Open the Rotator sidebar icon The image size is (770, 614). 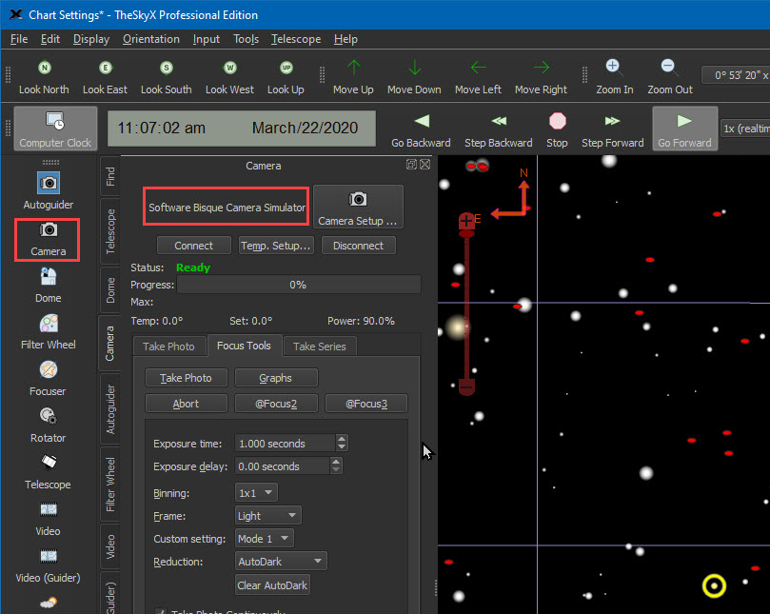pyautogui.click(x=49, y=416)
